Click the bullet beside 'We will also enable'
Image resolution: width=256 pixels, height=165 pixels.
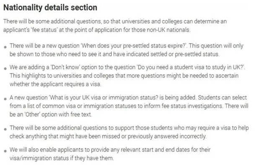(x=5, y=151)
